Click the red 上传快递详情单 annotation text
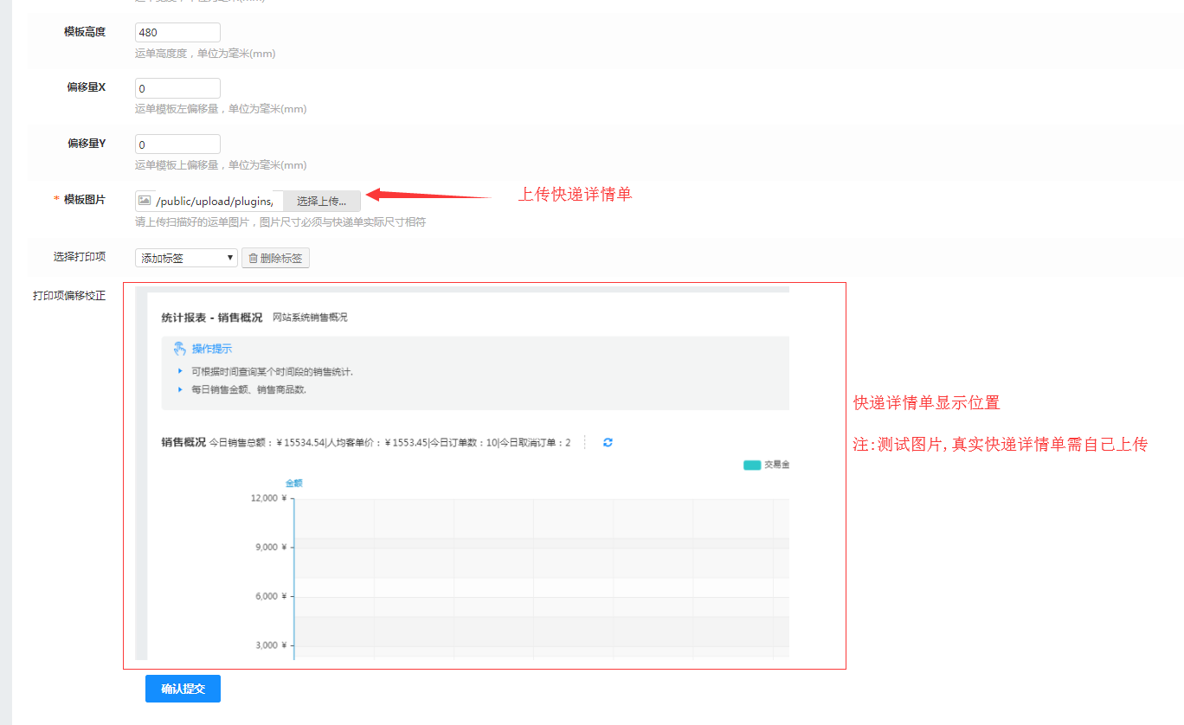This screenshot has height=725, width=1184. coord(575,195)
